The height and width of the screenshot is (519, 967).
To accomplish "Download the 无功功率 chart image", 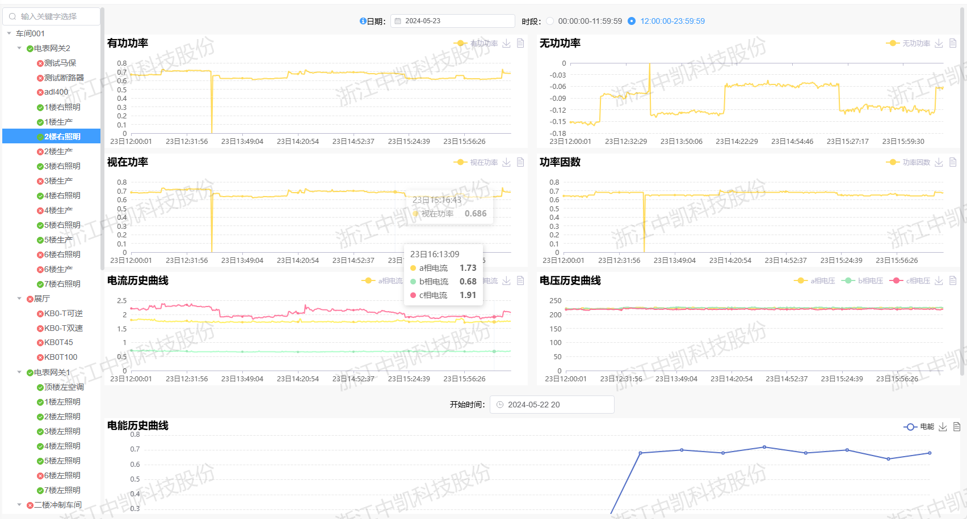I will click(x=939, y=44).
